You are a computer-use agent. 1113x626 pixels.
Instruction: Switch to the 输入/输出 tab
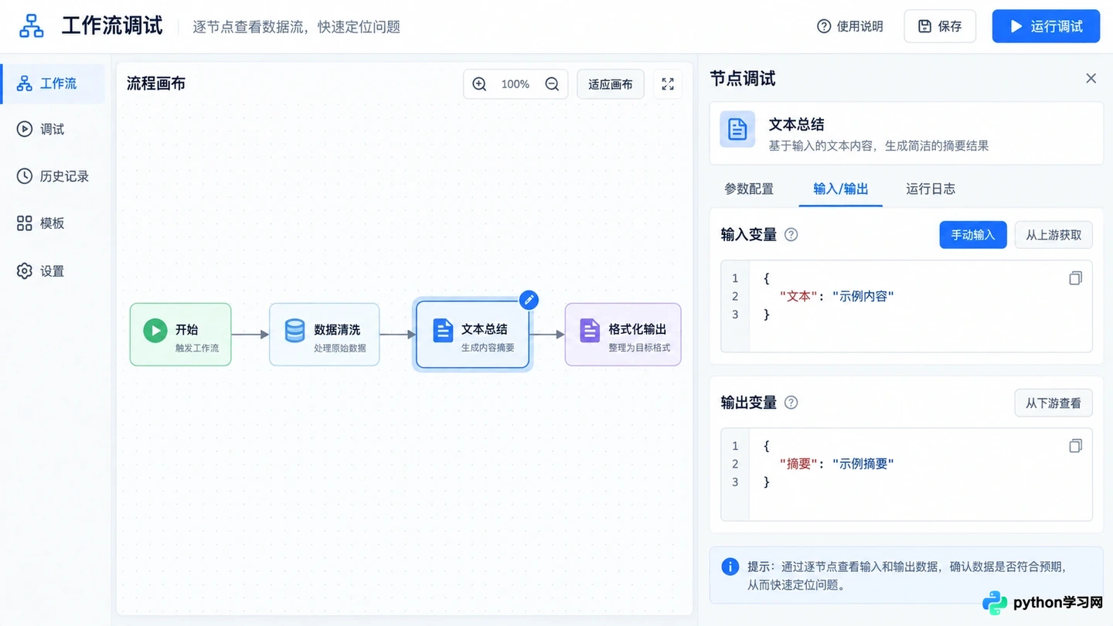[841, 189]
